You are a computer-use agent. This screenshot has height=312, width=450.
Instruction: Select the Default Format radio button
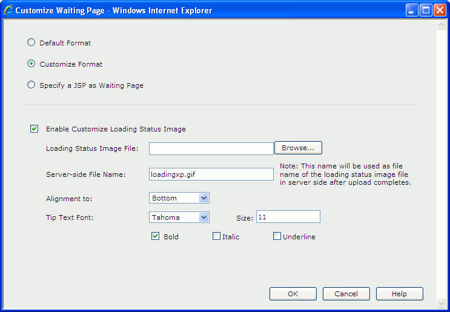click(x=31, y=42)
